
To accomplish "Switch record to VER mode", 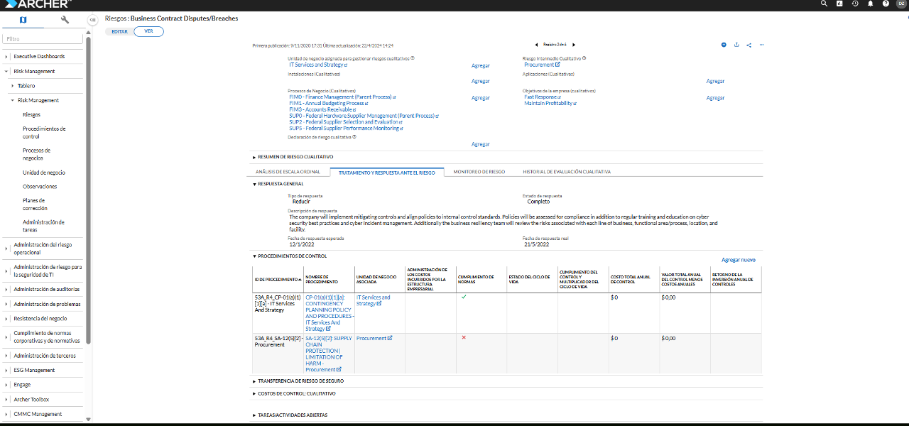I will point(148,31).
